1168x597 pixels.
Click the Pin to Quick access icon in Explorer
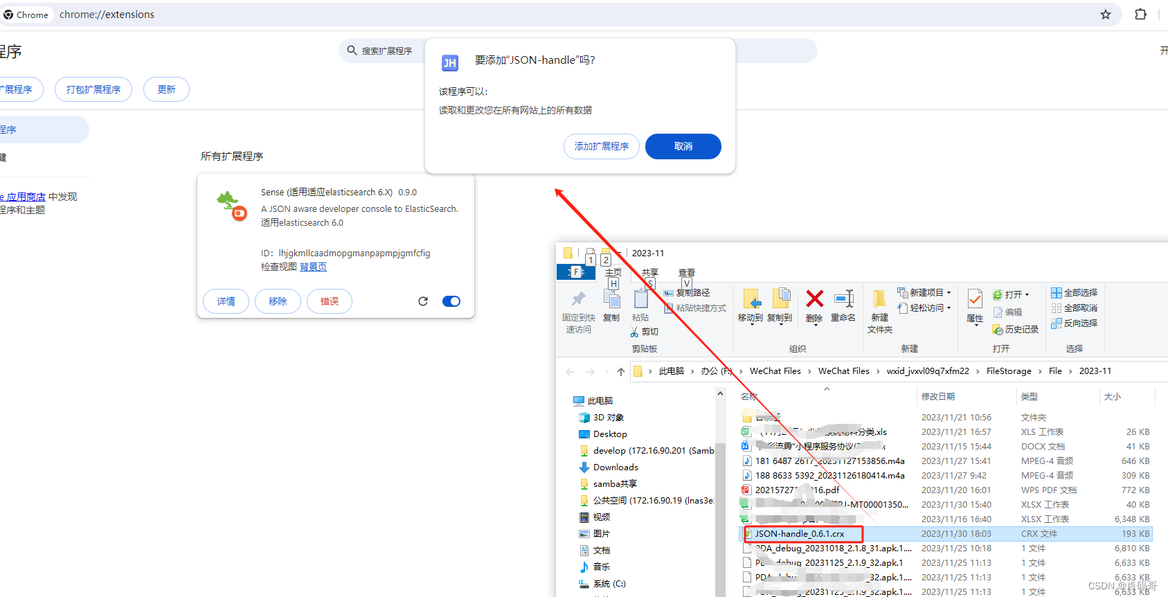point(578,299)
